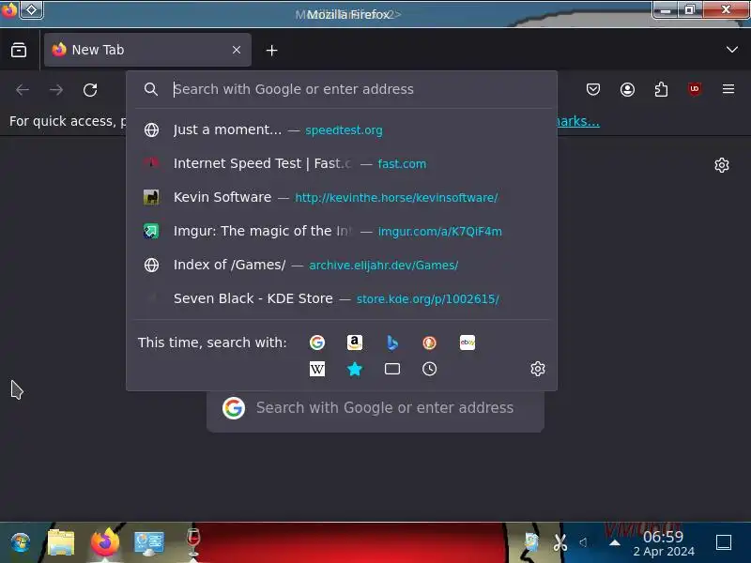Expand hidden system tray icons arrow
This screenshot has width=751, height=563.
coord(615,543)
